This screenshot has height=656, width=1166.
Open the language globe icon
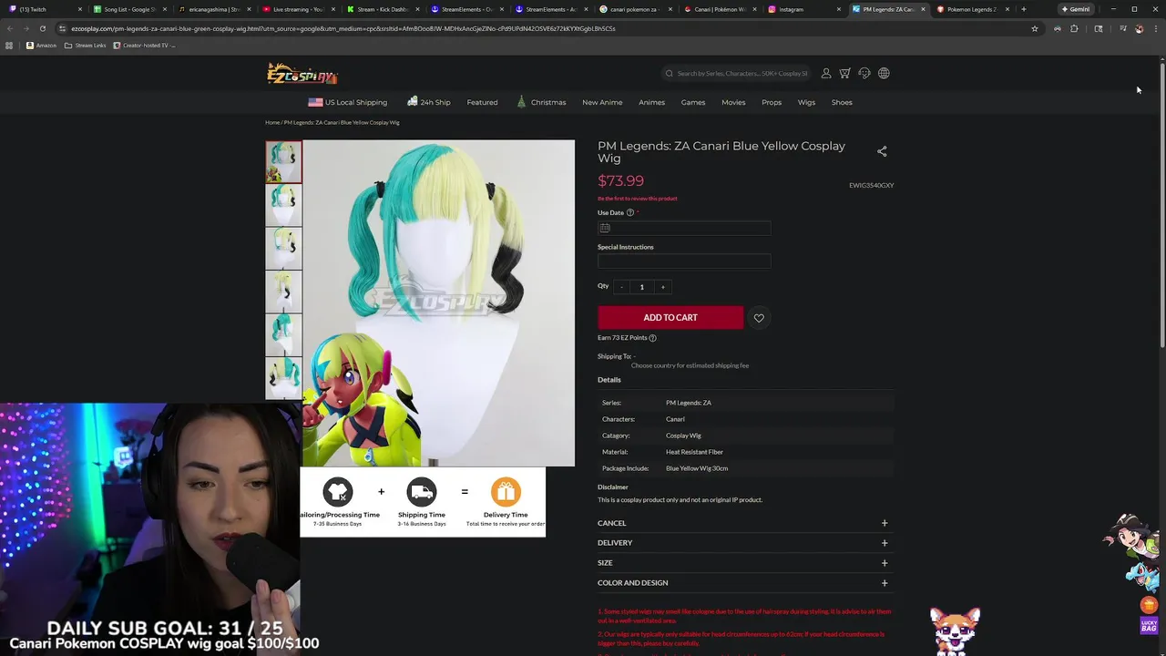click(x=884, y=73)
